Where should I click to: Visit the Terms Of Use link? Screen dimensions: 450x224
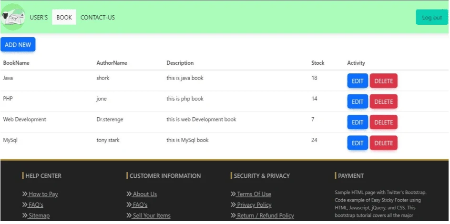tap(254, 194)
